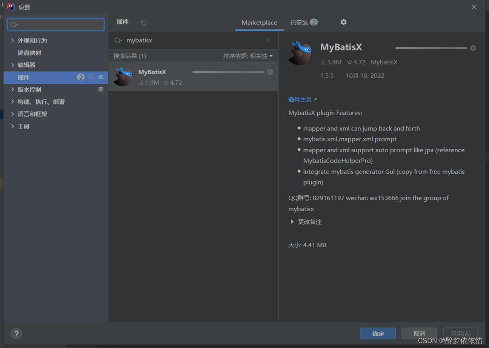Click MybatisX vendor name in detail pane
Screen dimensions: 489x348
[x=384, y=62]
